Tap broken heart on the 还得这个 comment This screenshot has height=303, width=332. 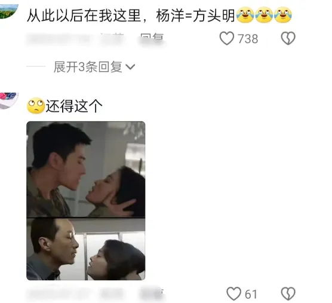pos(288,293)
